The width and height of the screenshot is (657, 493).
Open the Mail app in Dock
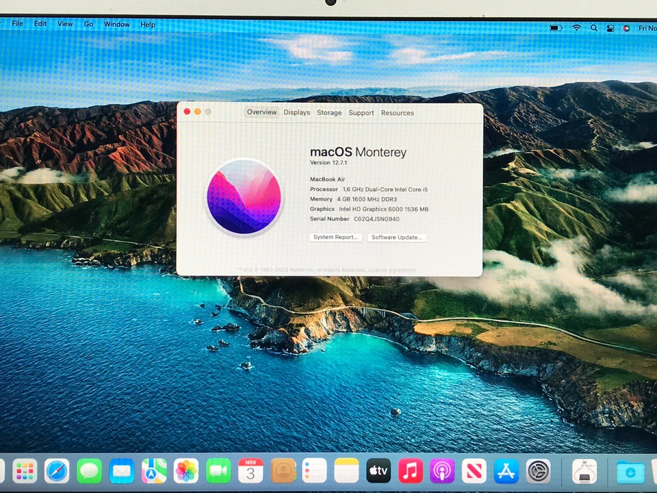(x=122, y=471)
